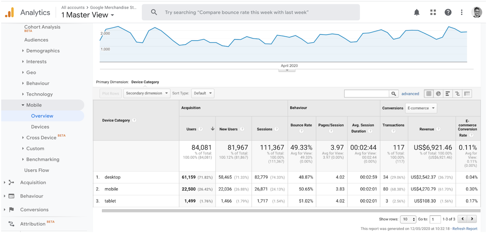Click the Attribution sidebar icon
Image resolution: width=495 pixels, height=233 pixels.
click(x=11, y=224)
